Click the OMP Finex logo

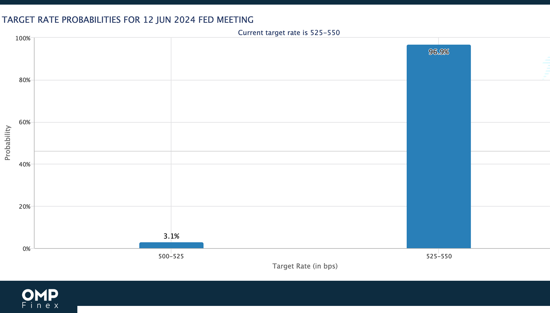click(40, 298)
